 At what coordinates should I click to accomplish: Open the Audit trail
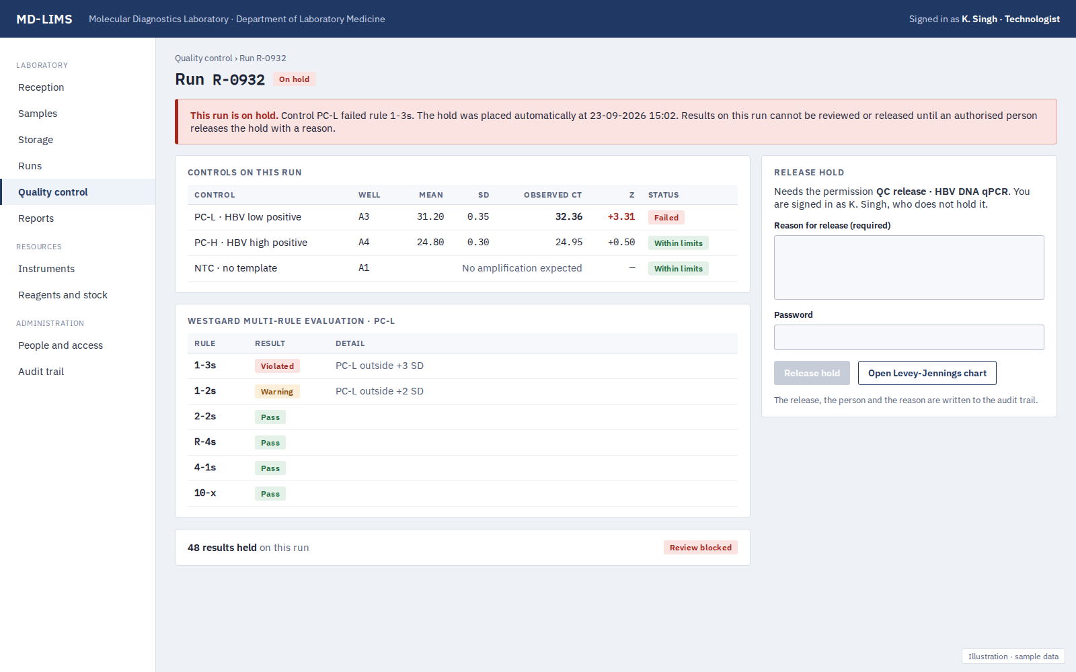click(x=77, y=372)
